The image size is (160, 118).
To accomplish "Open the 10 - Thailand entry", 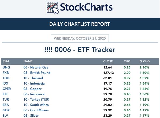I will (x=33, y=78).
